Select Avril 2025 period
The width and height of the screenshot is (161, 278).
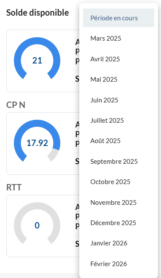click(x=118, y=59)
